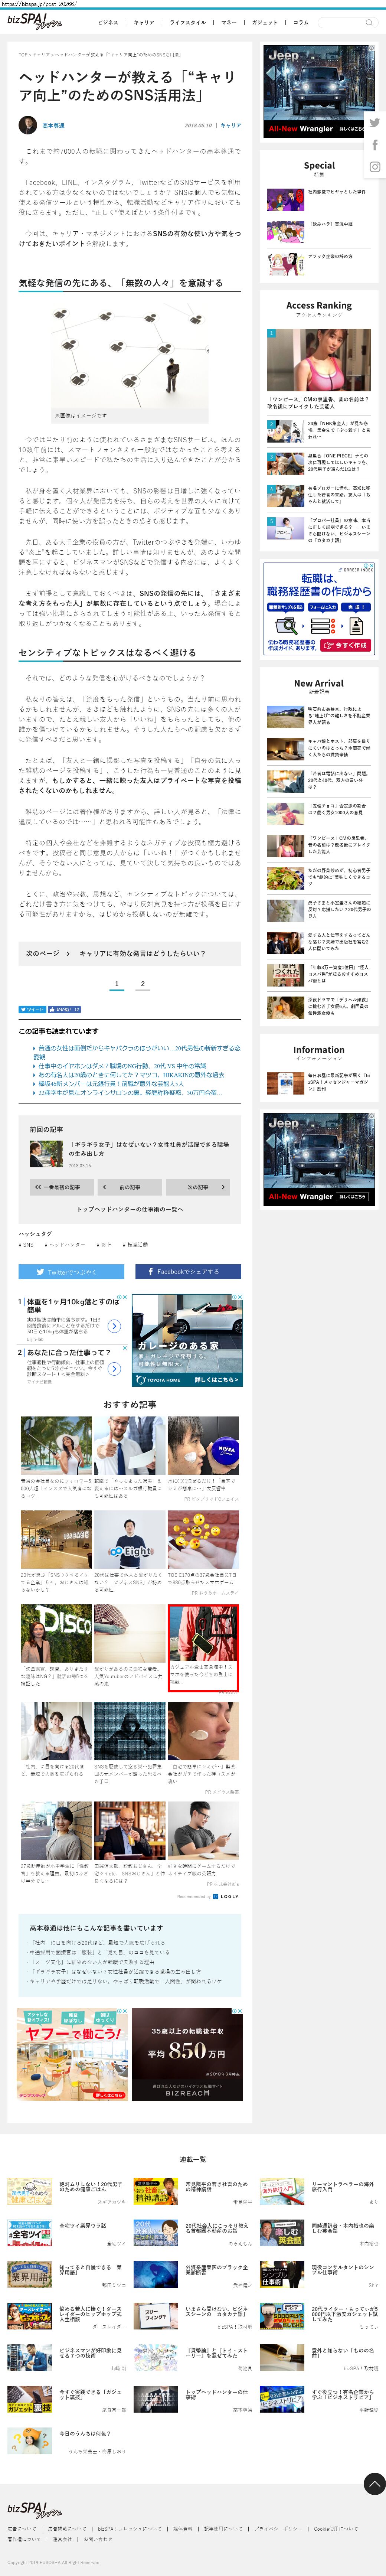Click the #SNS hashtag
Image resolution: width=386 pixels, height=2576 pixels.
pos(26,1245)
